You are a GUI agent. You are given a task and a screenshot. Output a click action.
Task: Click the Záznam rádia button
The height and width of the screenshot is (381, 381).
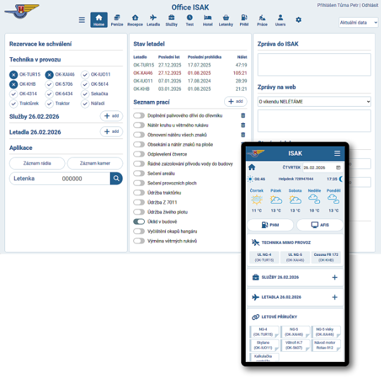coord(37,164)
